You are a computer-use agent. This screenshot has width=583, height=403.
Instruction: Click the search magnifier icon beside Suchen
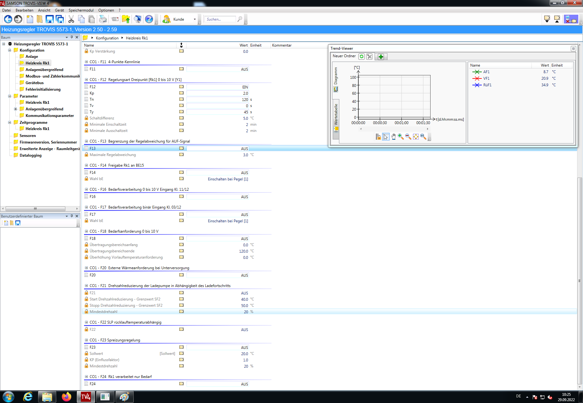click(240, 19)
